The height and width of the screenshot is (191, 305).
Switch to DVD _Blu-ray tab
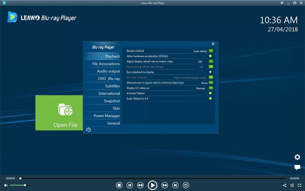click(x=103, y=79)
